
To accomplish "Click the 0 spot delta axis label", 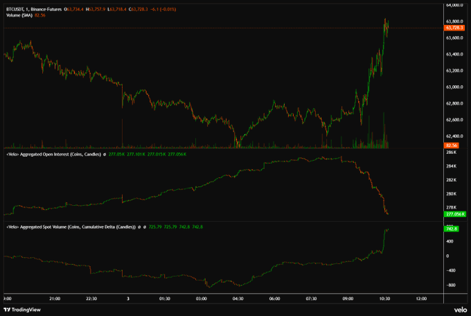I will tap(447, 256).
